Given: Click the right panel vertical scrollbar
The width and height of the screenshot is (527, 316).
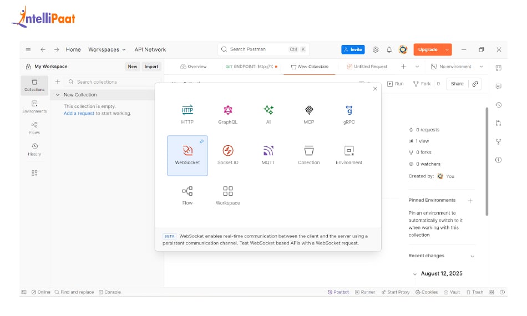Looking at the screenshot, I should tap(487, 161).
